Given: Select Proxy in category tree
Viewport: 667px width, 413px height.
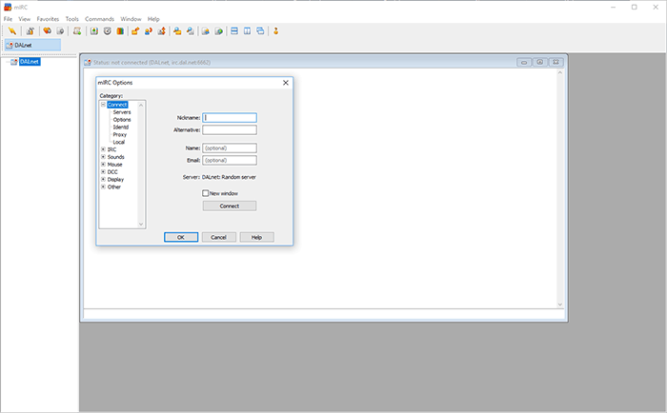Looking at the screenshot, I should coord(120,135).
